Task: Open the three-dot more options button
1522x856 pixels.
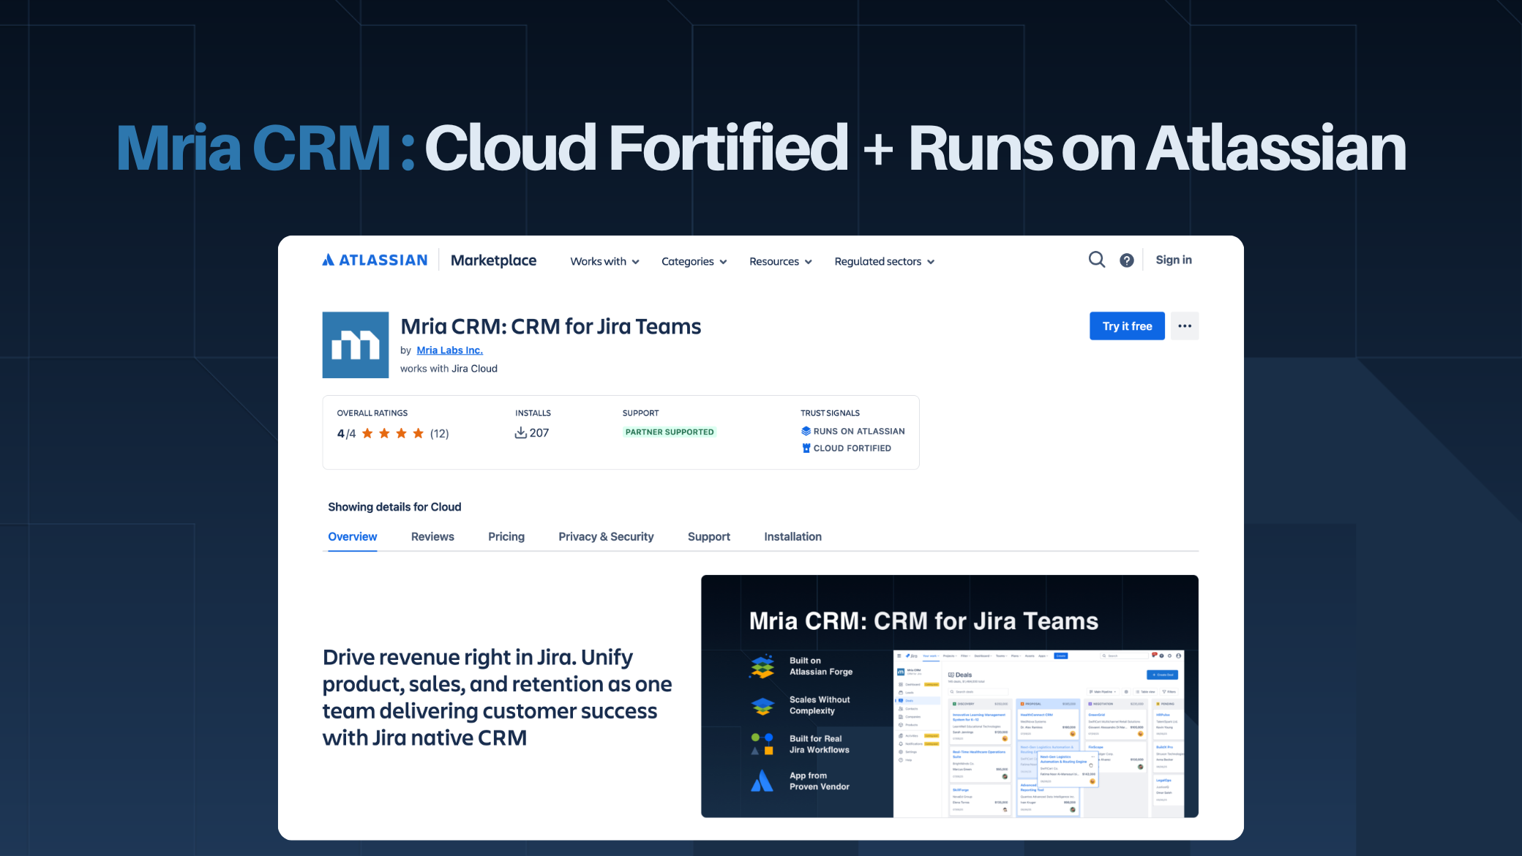Action: (1185, 326)
